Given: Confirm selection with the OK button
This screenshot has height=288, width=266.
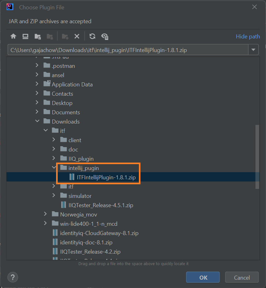Looking at the screenshot, I should (203, 277).
